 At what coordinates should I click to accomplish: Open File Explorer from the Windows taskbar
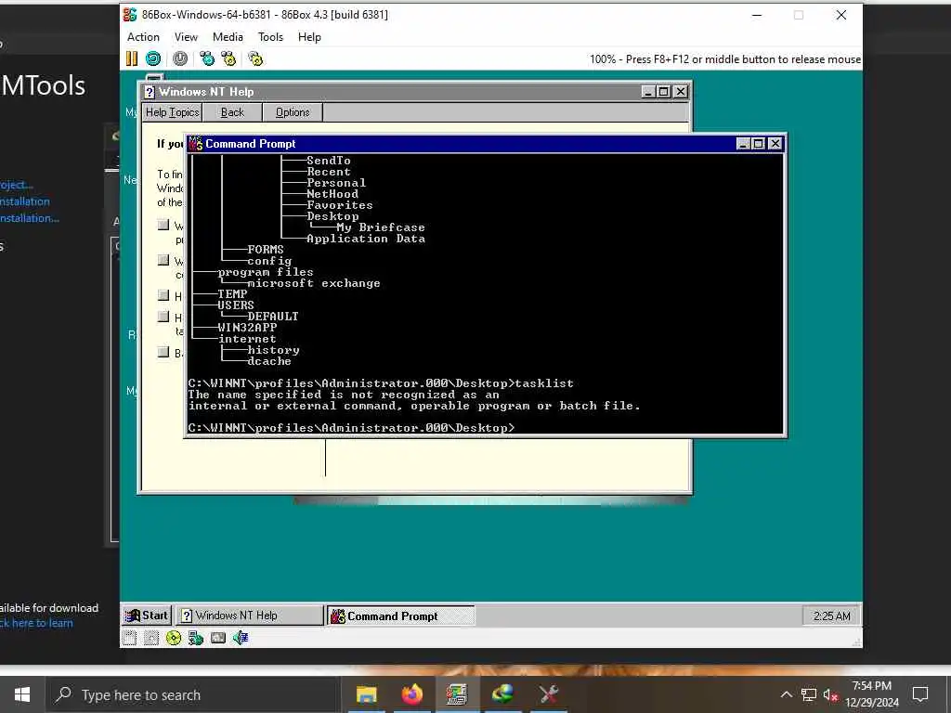click(x=366, y=694)
